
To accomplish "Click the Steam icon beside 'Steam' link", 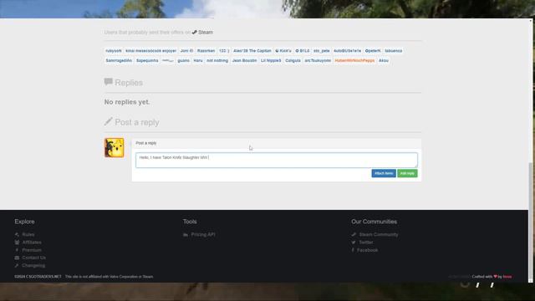I will (195, 32).
